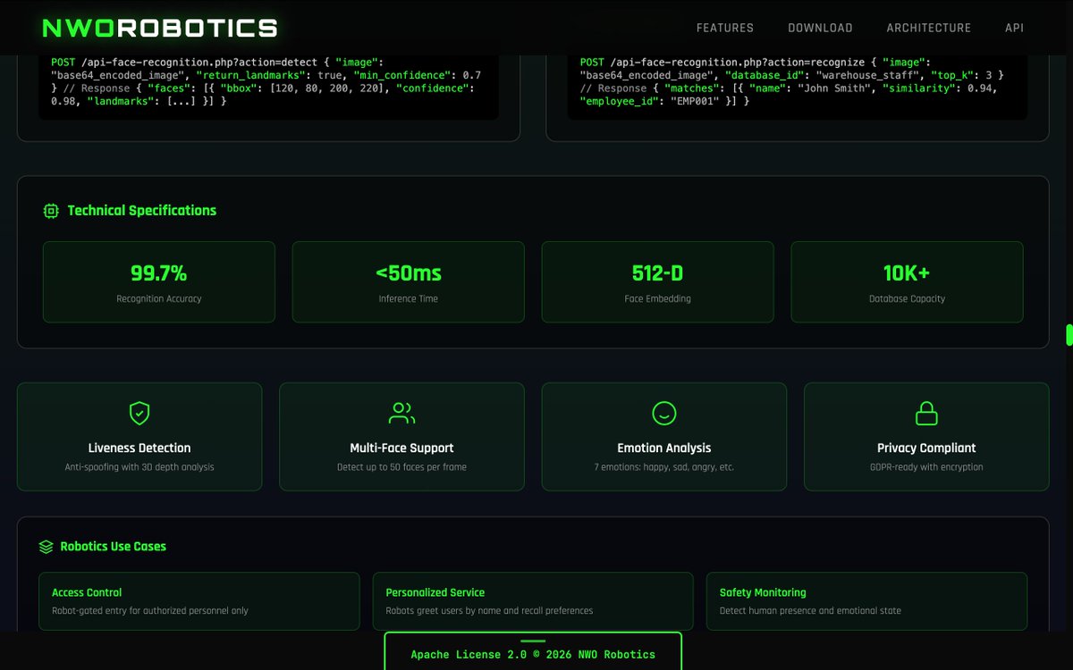1073x670 pixels.
Task: Click the layers icon beside Robotics Use Cases
Action: [46, 547]
